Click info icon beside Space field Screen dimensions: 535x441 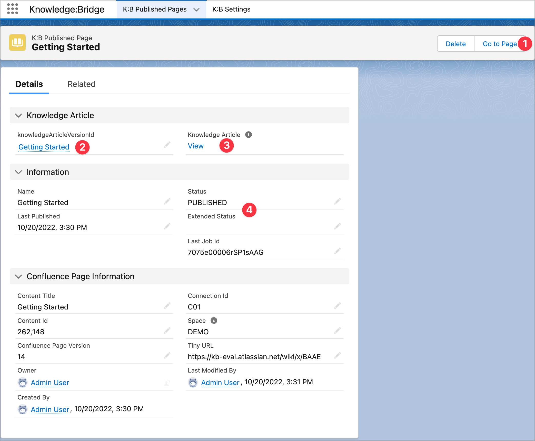point(214,320)
